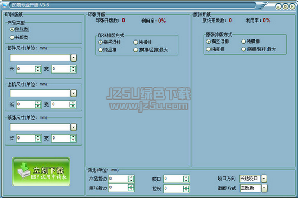Maximize the 印刷专业开版 window
Screen dimensions: 298x198
pos(285,7)
